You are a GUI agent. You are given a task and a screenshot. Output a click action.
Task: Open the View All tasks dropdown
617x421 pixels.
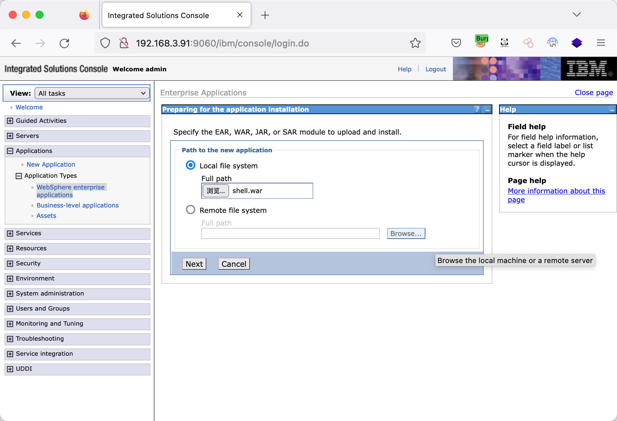click(92, 93)
